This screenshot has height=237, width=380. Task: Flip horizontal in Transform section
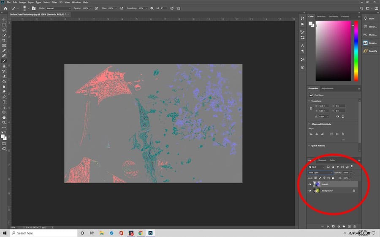[x=337, y=117]
